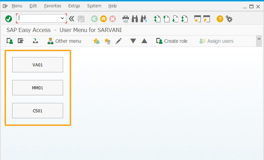Expand the toolbar overflow chevron

(259, 39)
